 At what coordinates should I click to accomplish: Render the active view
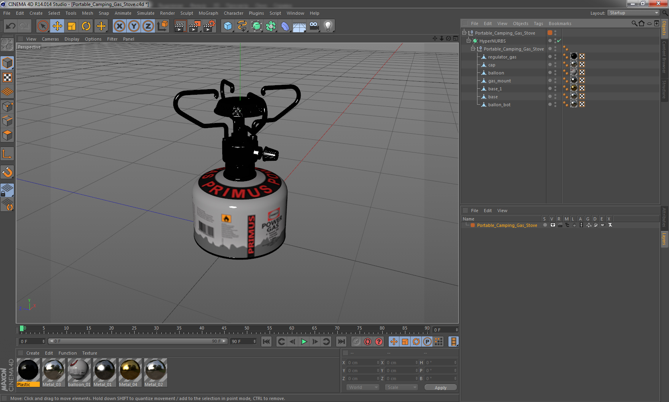pyautogui.click(x=180, y=26)
